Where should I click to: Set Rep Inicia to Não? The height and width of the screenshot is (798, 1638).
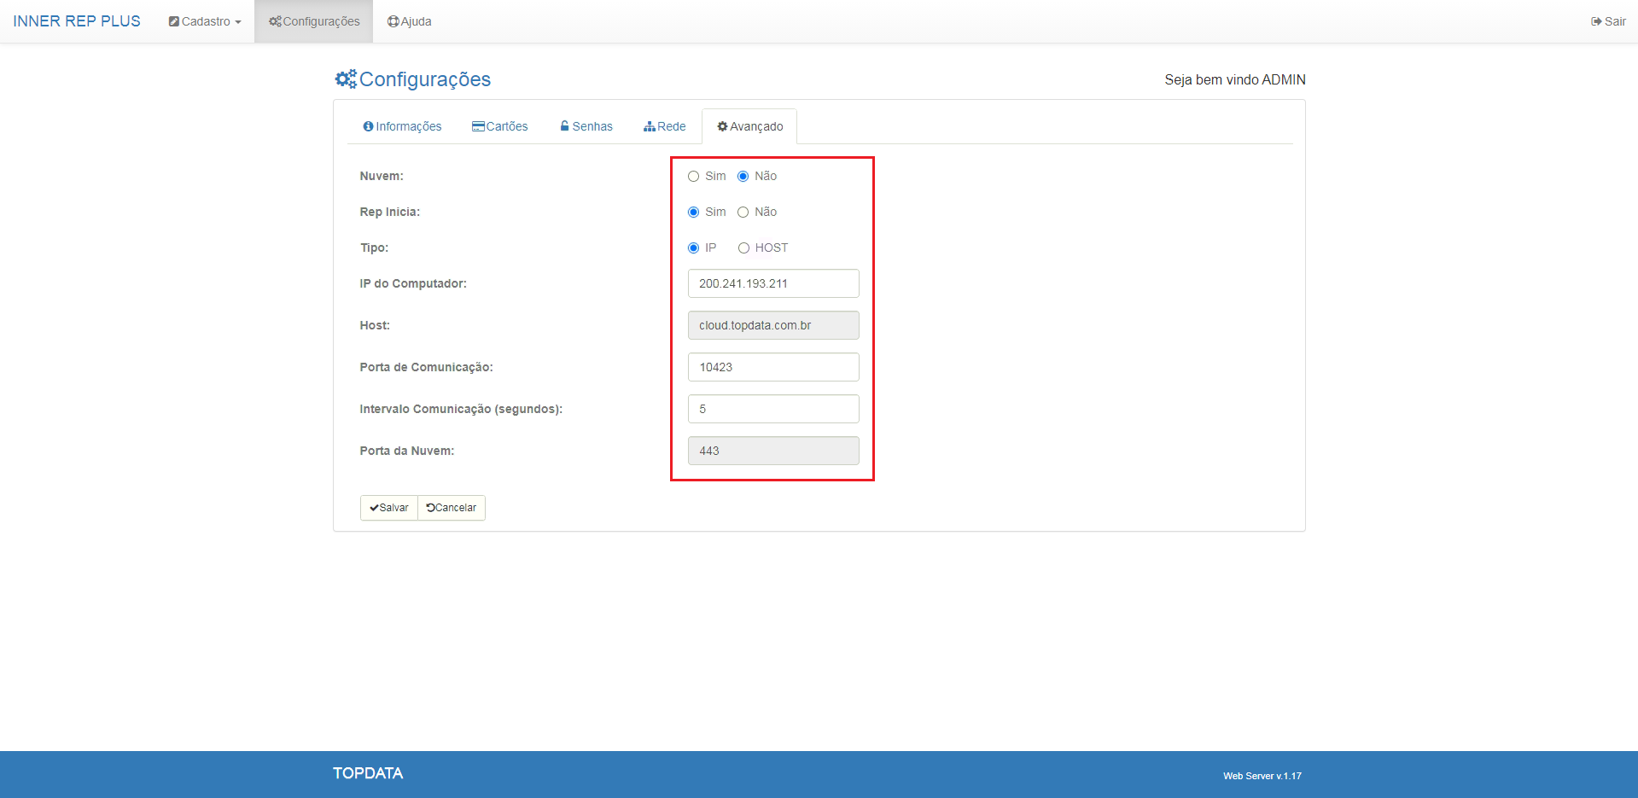click(x=743, y=213)
